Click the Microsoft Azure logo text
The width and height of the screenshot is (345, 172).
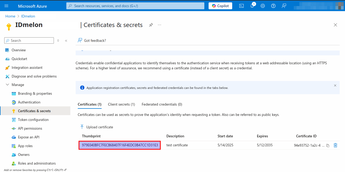[32, 6]
